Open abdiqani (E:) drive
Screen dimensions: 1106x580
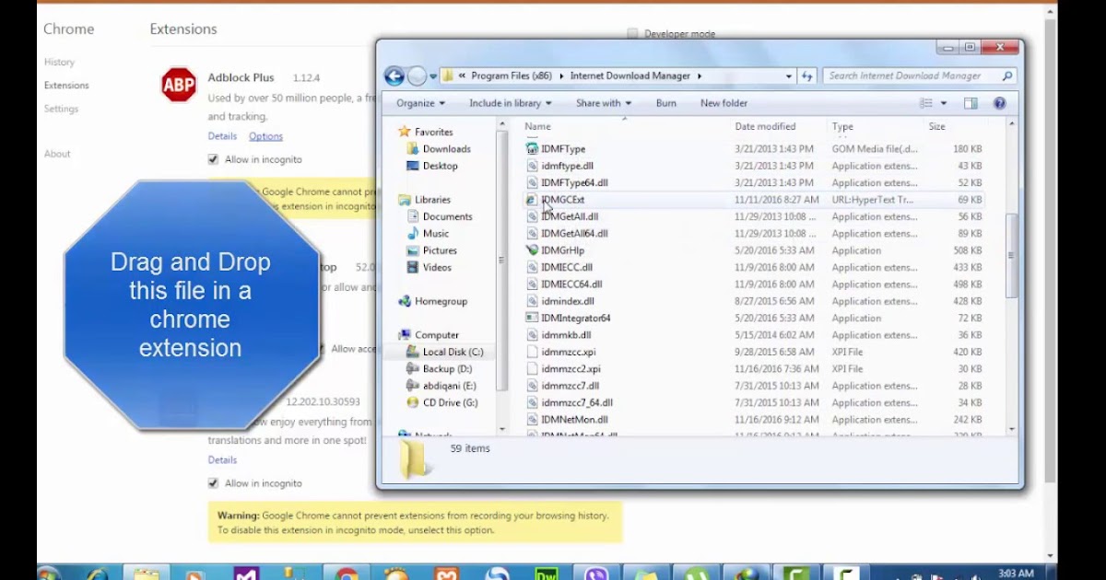coord(449,386)
